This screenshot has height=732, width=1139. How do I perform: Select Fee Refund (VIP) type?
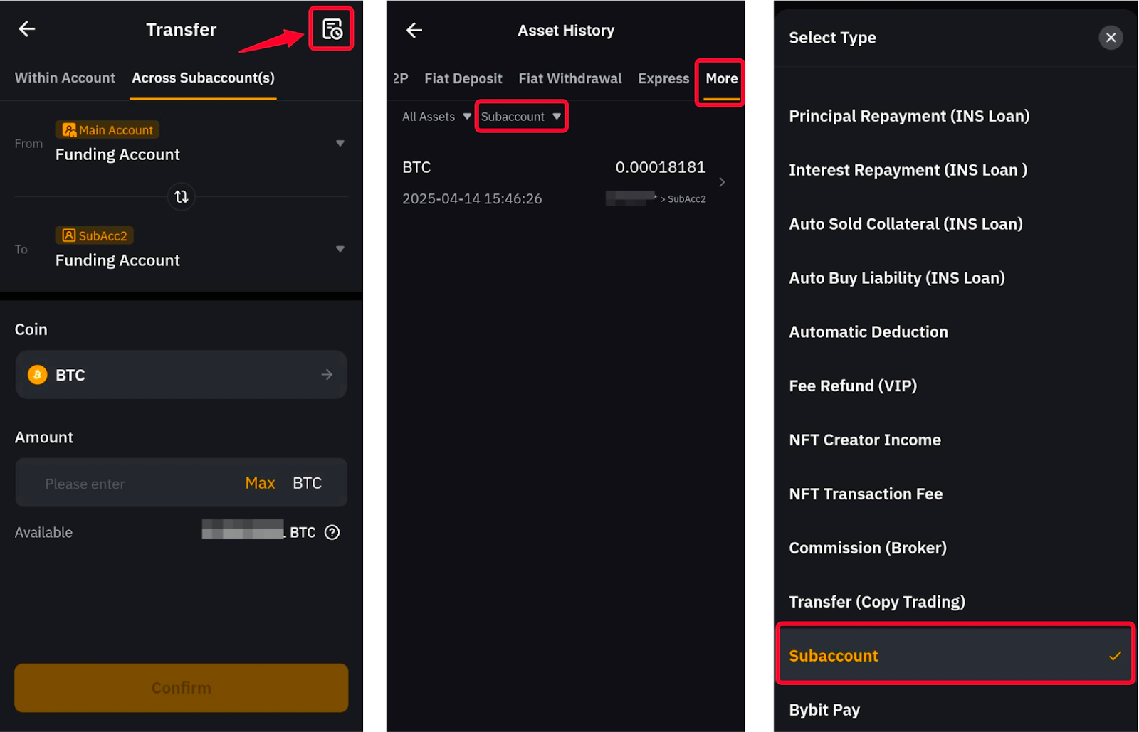pos(853,386)
